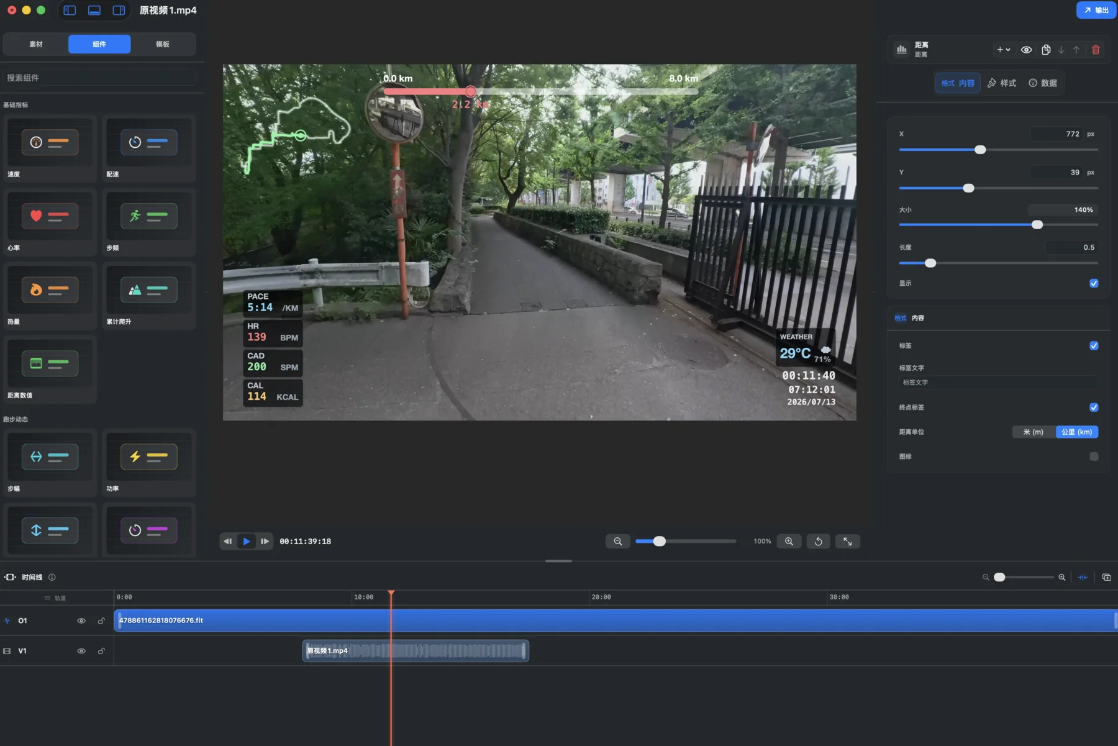The width and height of the screenshot is (1118, 746).
Task: Click the 标签文字 text input
Action: 999,383
